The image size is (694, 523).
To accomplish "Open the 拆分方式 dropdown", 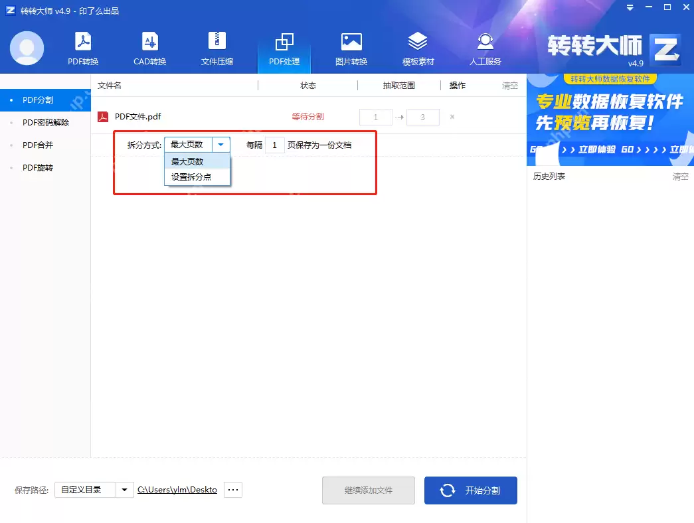I will 220,144.
